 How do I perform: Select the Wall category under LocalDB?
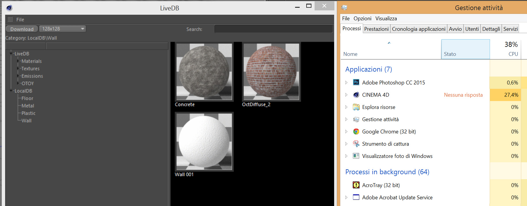pyautogui.click(x=26, y=121)
